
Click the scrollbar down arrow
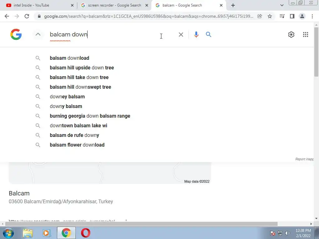[316, 219]
